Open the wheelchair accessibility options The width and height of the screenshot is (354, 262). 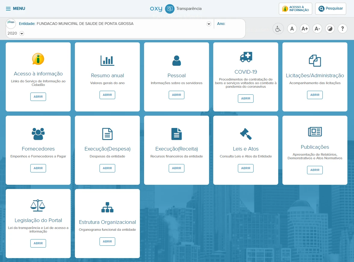278,29
